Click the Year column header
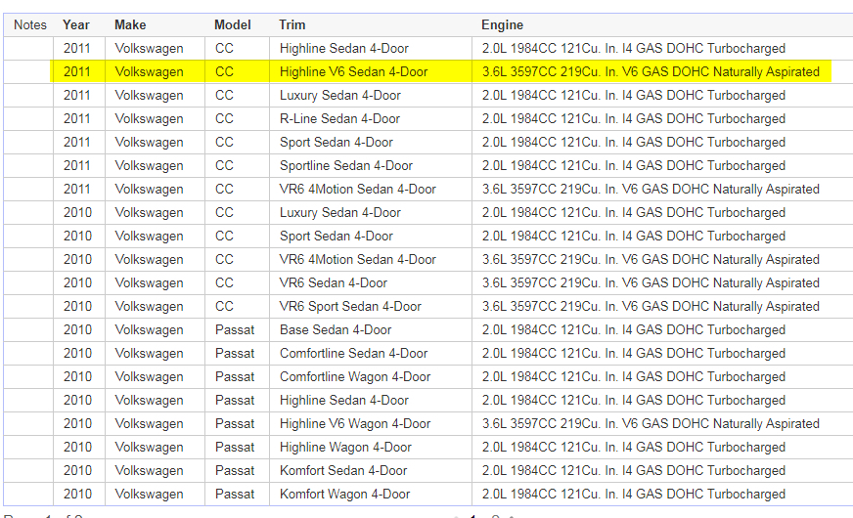Viewport: 853px width, 518px height. tap(76, 24)
